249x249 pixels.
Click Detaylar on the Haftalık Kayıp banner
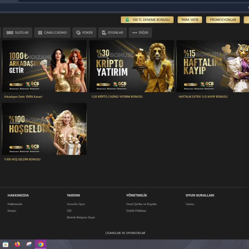coord(191,85)
